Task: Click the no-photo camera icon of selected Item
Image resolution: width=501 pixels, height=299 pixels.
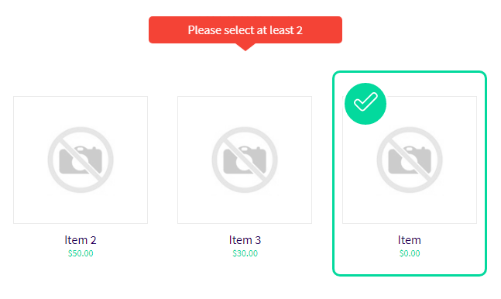Action: pos(410,160)
